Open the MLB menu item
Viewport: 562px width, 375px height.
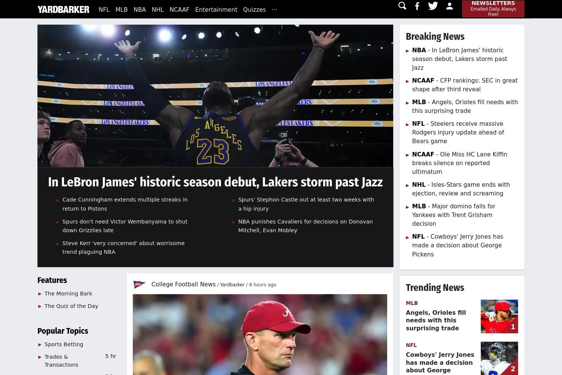(121, 9)
